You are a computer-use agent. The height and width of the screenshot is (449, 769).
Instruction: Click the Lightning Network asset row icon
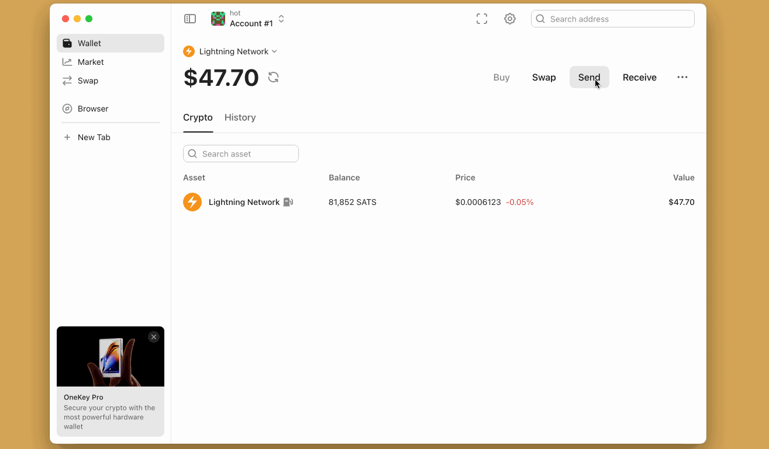coord(192,202)
